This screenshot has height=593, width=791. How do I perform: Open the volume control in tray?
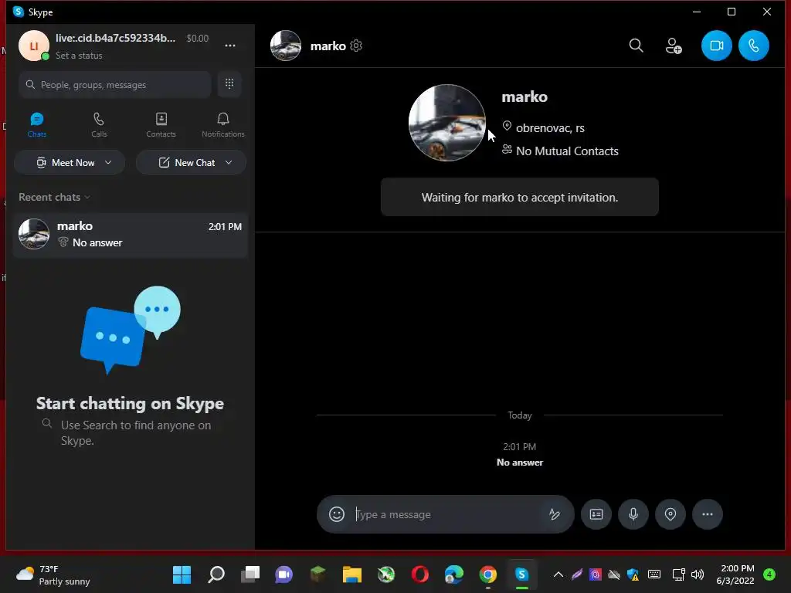(x=698, y=574)
